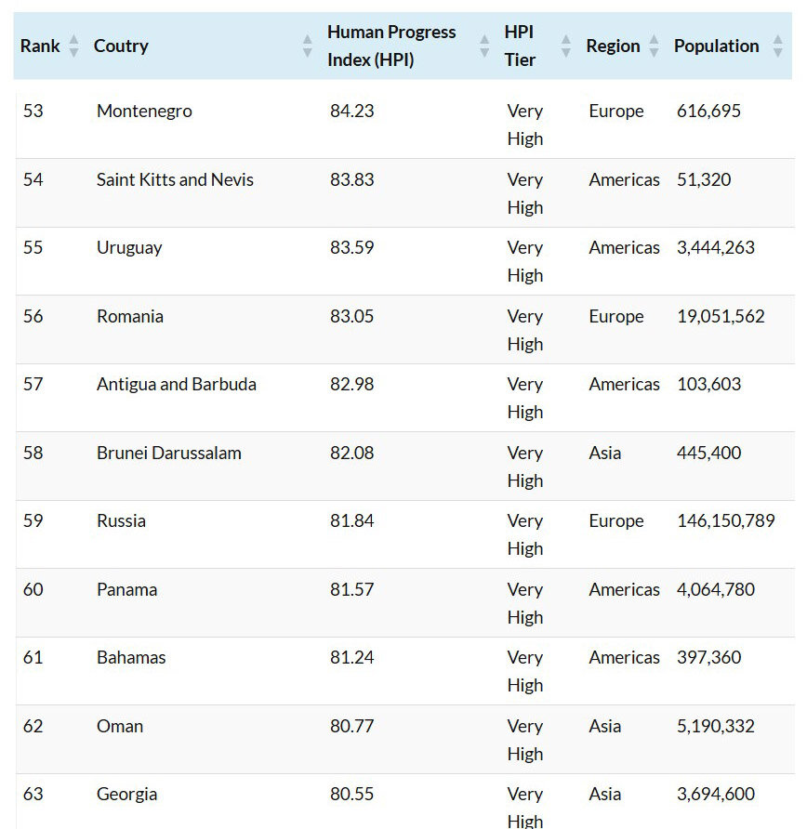Screen dimensions: 807x829
Task: Click sort arrows beside HPI Tier
Action: click(566, 46)
